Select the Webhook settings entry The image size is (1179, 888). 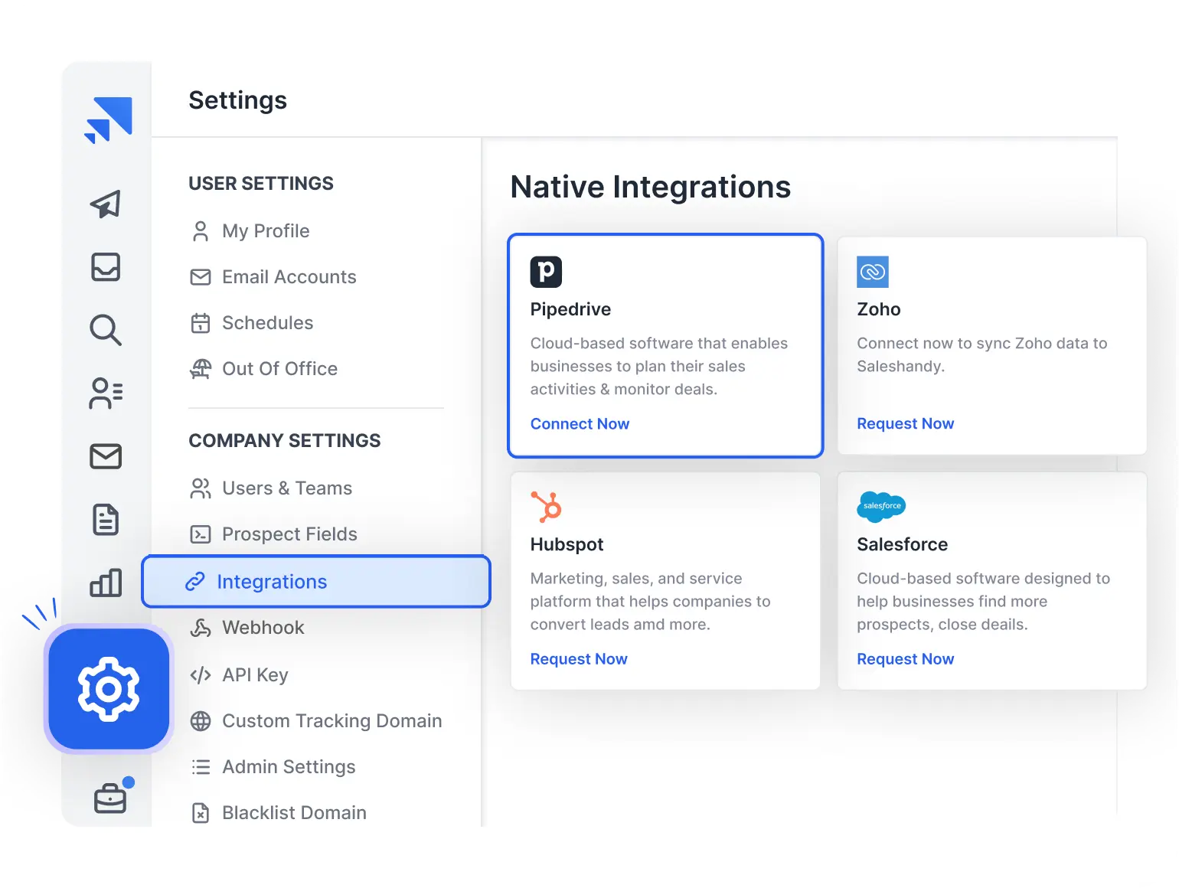(263, 628)
